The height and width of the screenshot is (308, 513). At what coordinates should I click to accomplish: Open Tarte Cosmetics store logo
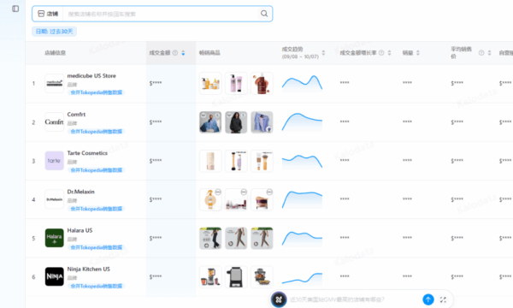55,161
